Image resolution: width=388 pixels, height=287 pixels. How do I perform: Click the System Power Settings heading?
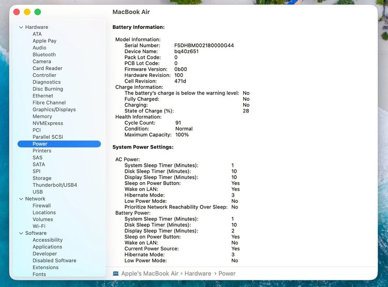coord(143,147)
